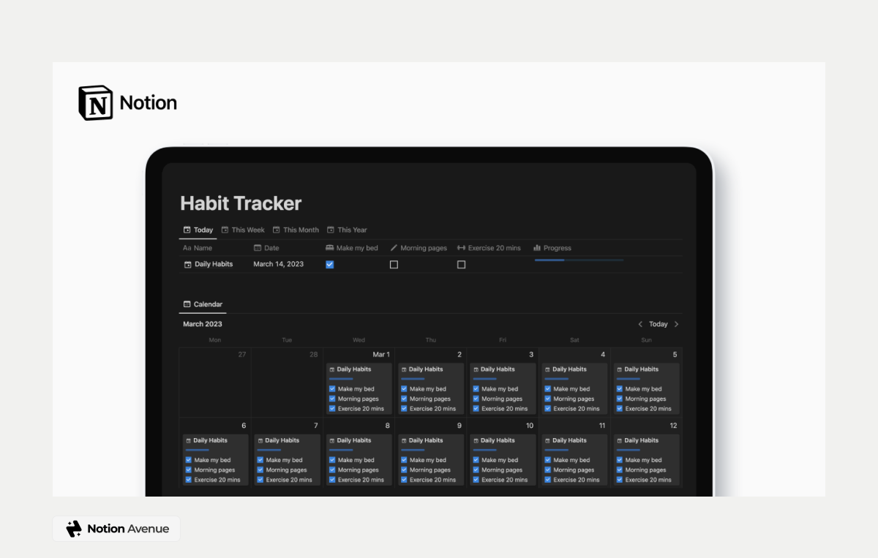Click the calendar icon next to Today tab
Image resolution: width=878 pixels, height=558 pixels.
tap(187, 229)
